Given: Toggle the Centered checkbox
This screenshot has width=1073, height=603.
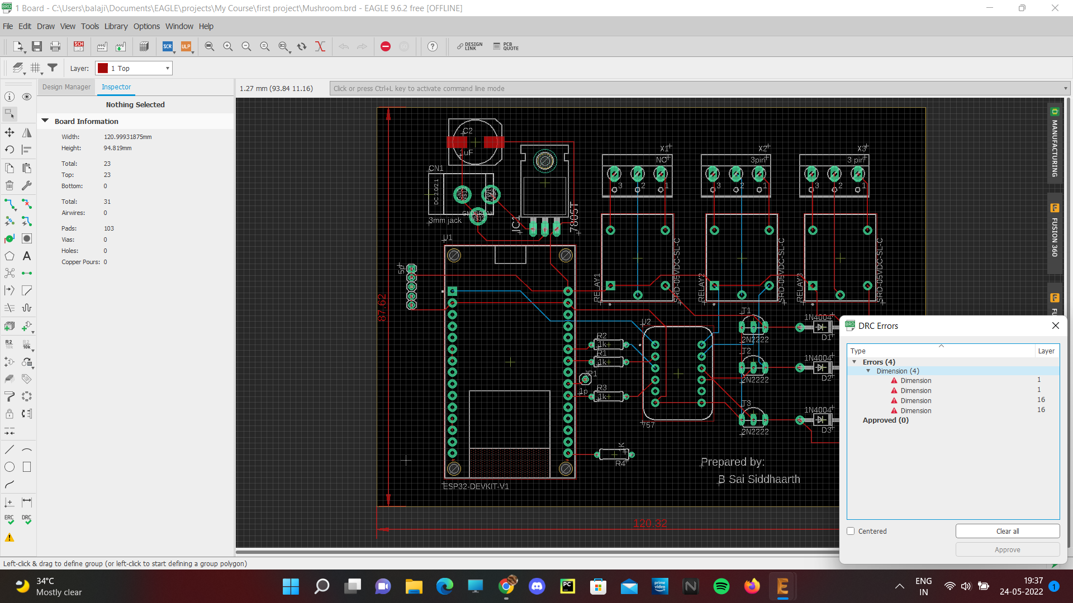Looking at the screenshot, I should pyautogui.click(x=851, y=531).
